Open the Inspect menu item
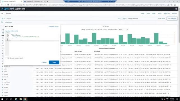180x101 pixels. pos(174,13)
